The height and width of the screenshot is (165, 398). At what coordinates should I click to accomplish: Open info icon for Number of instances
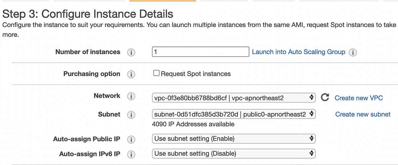131,52
